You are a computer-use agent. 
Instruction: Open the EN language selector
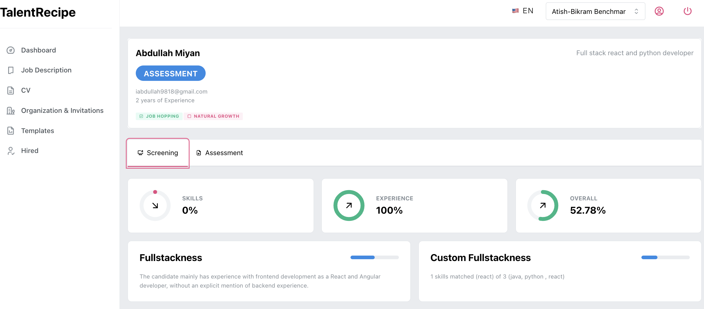coord(523,11)
